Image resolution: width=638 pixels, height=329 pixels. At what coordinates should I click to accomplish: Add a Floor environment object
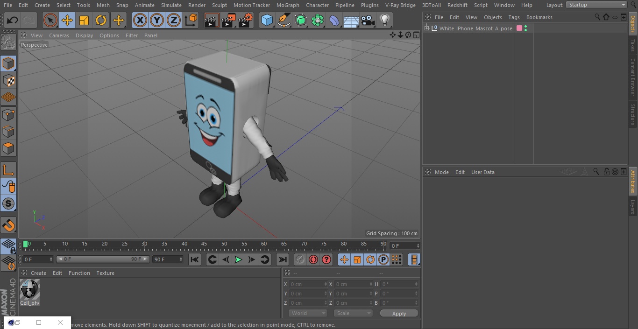351,20
